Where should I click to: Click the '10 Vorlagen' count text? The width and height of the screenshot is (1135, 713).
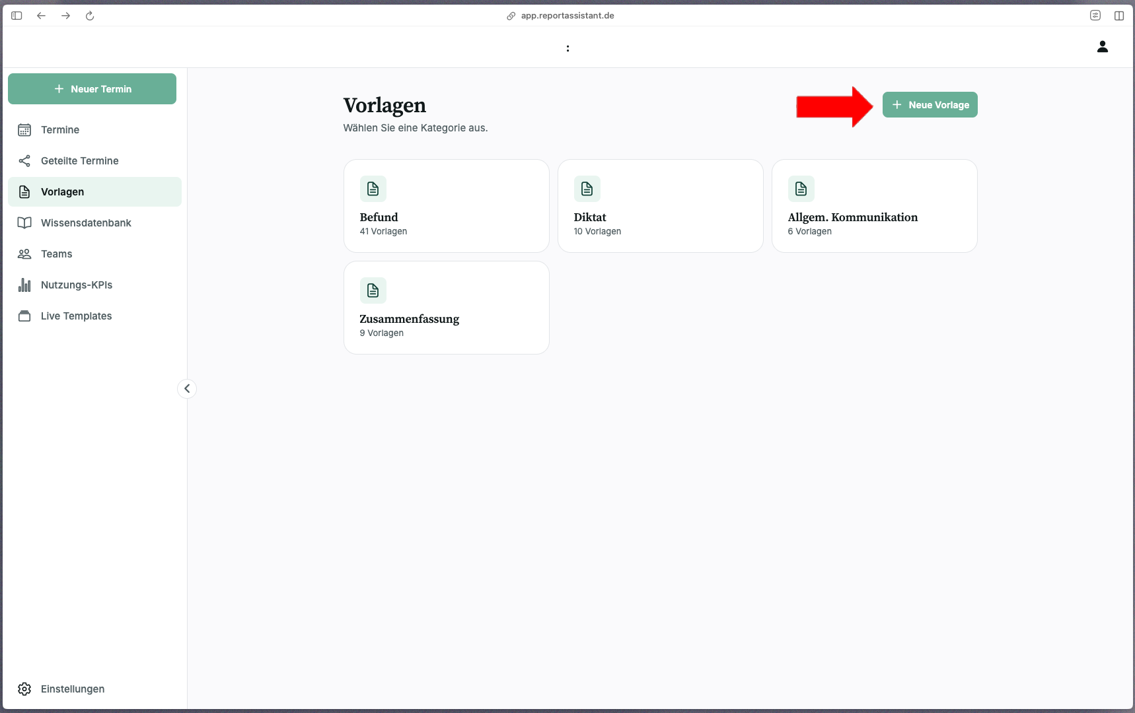[x=597, y=232]
